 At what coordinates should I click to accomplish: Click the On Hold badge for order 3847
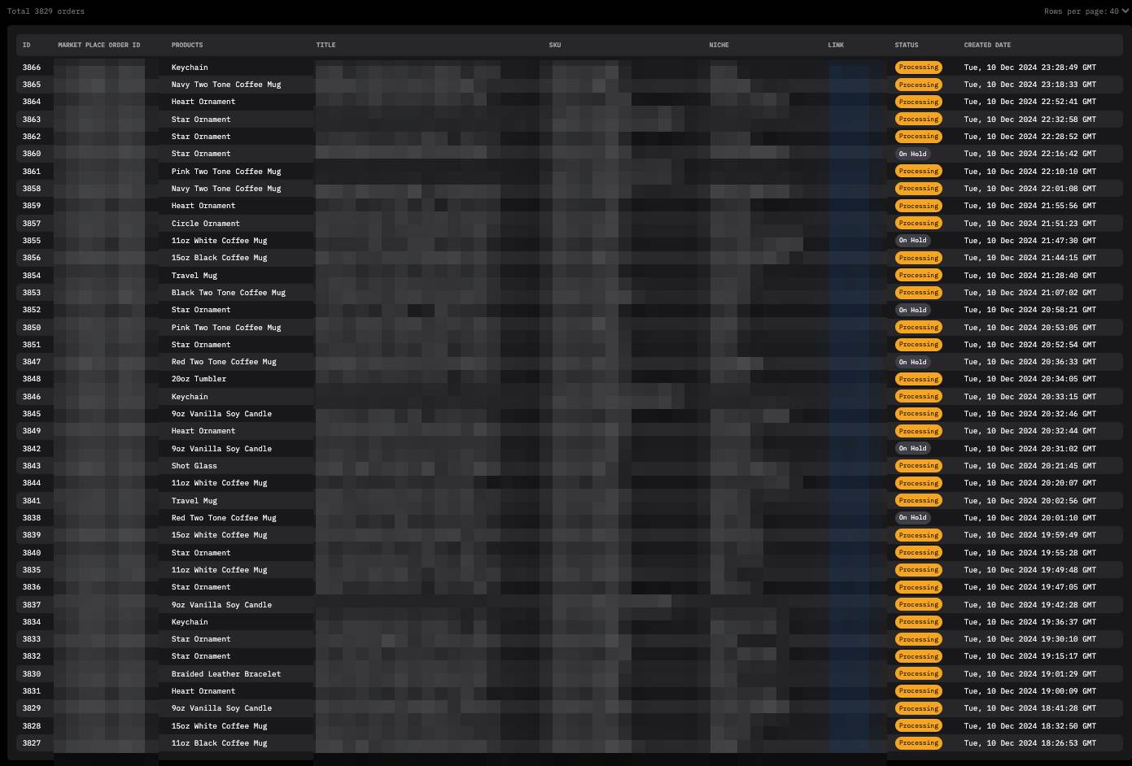pyautogui.click(x=912, y=362)
